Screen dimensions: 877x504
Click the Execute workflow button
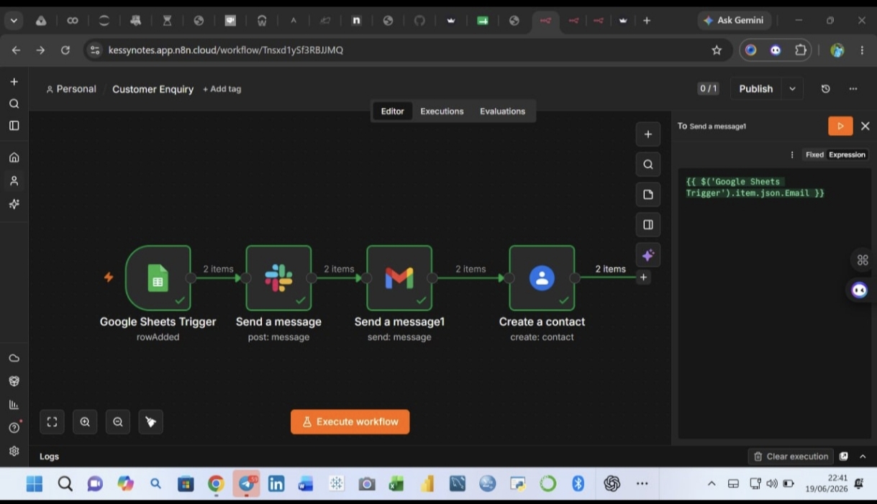click(350, 422)
